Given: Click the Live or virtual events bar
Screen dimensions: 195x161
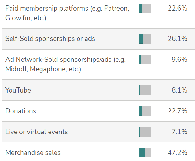Looking at the screenshot, I should click(145, 132).
